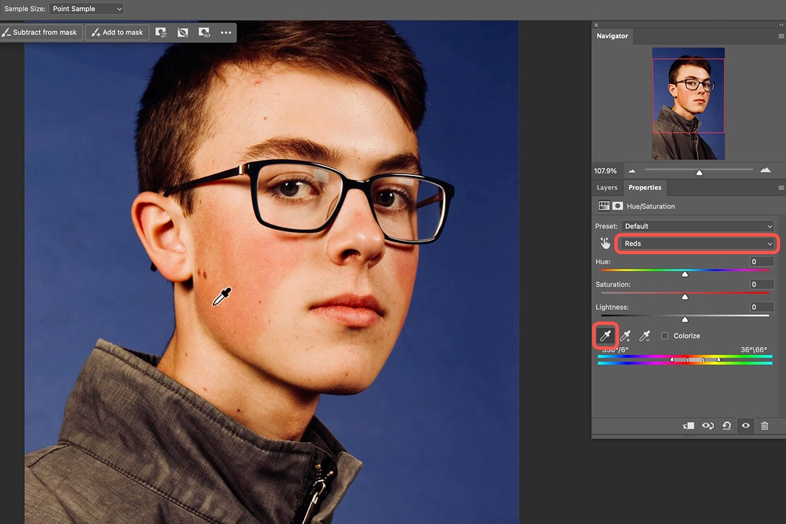This screenshot has width=786, height=524.
Task: Click the clip to layer icon
Action: pos(688,426)
